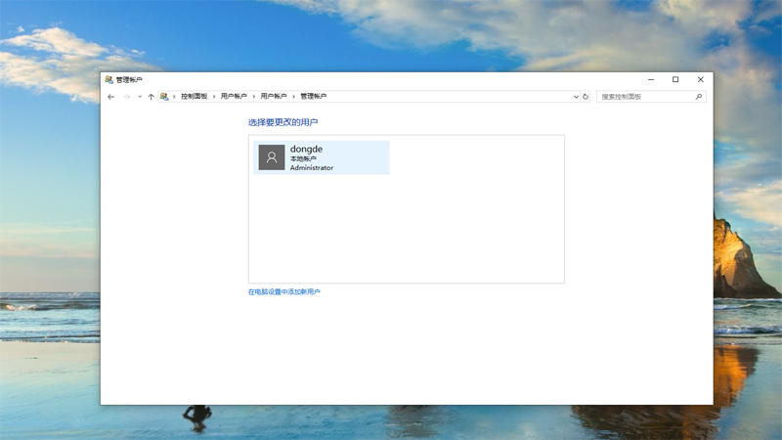Expand the chevron right after 控制面板

point(214,97)
